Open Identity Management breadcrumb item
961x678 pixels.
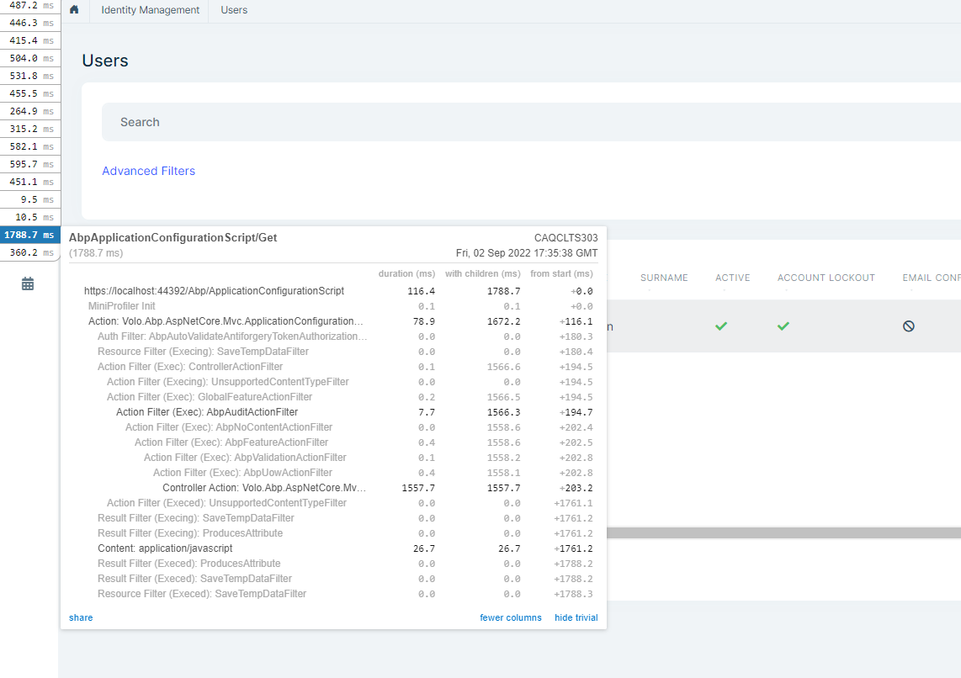pos(150,10)
